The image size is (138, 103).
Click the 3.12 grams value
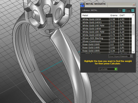112,25
